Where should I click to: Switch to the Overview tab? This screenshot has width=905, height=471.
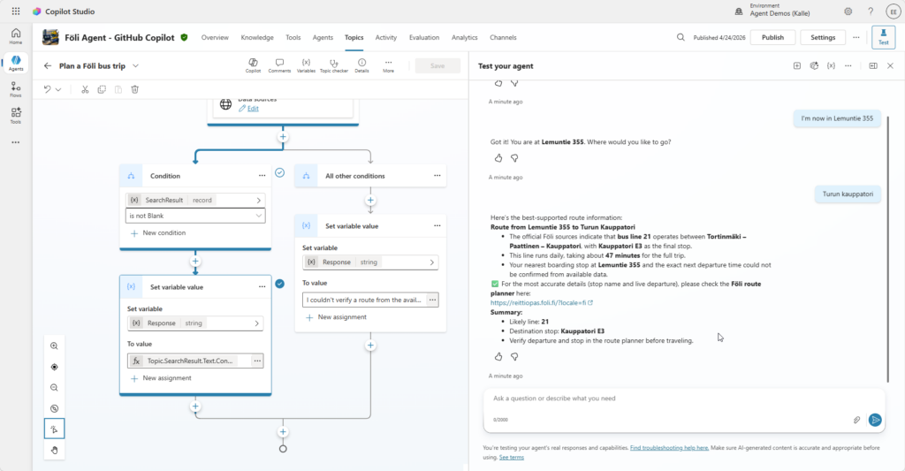click(x=215, y=37)
